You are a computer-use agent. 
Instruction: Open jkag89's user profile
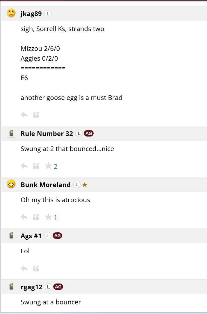(31, 14)
